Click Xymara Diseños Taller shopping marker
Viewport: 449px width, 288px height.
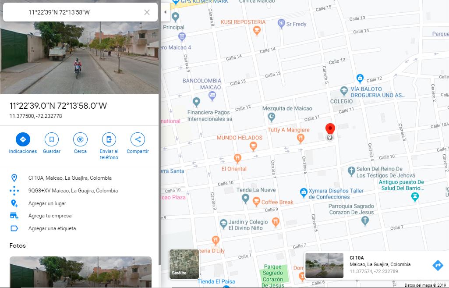304,192
